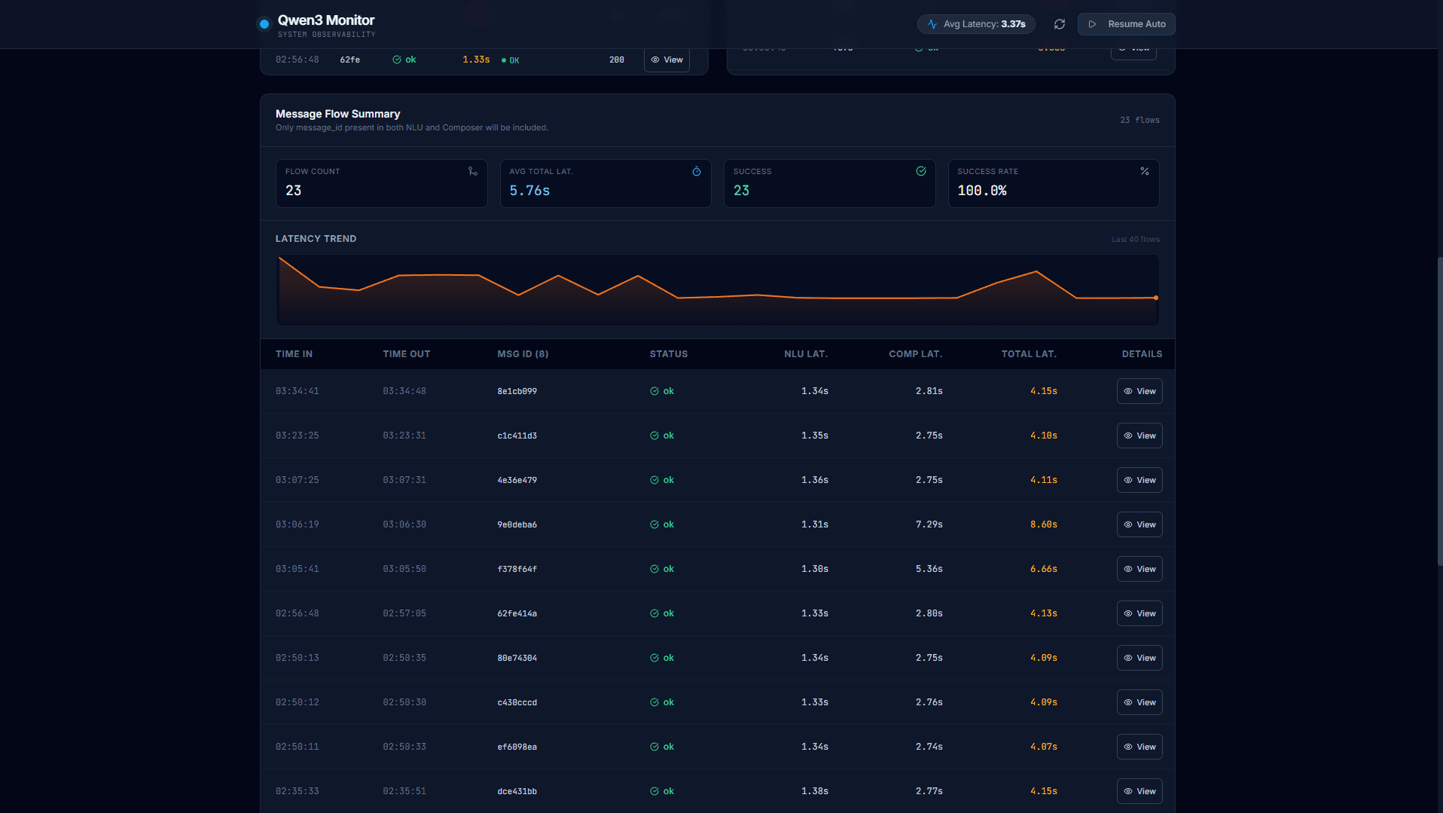
Task: View details for message 8e1cb099
Action: pyautogui.click(x=1139, y=391)
